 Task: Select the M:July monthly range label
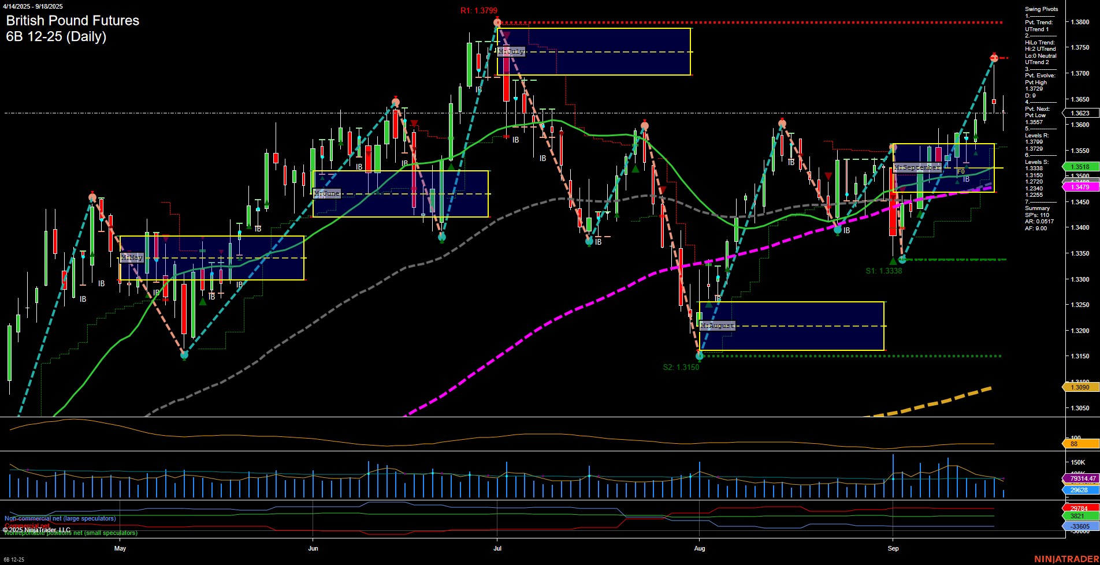(512, 51)
